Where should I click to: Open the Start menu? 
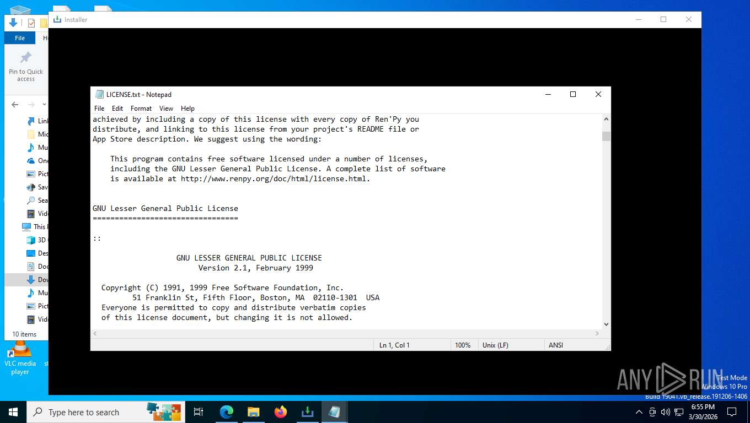(x=13, y=412)
